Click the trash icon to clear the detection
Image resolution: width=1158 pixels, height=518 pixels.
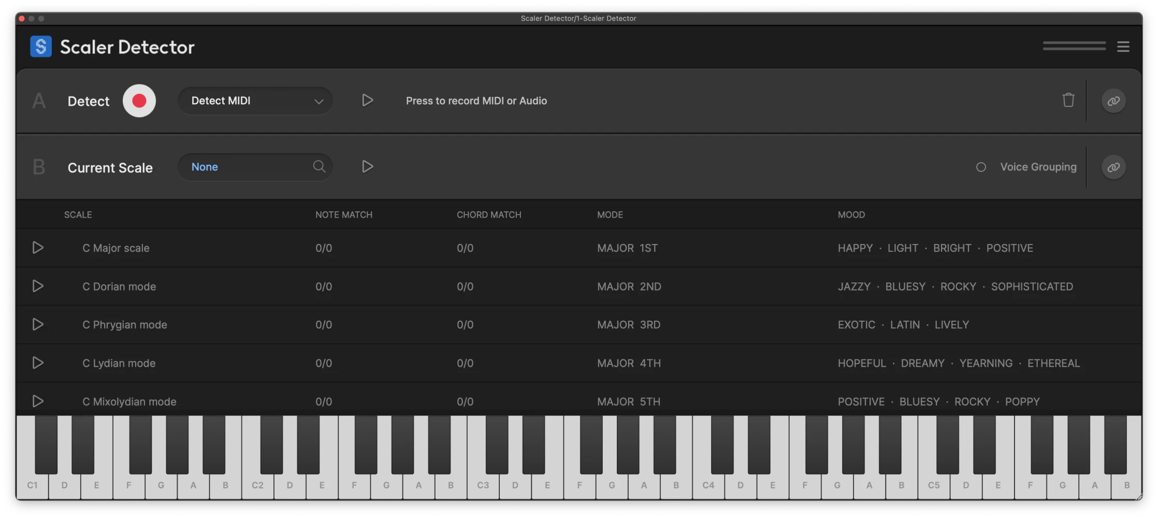pyautogui.click(x=1068, y=100)
